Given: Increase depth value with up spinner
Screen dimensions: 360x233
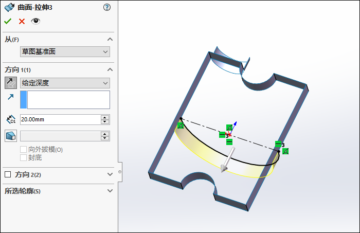Looking at the screenshot, I should point(105,117).
